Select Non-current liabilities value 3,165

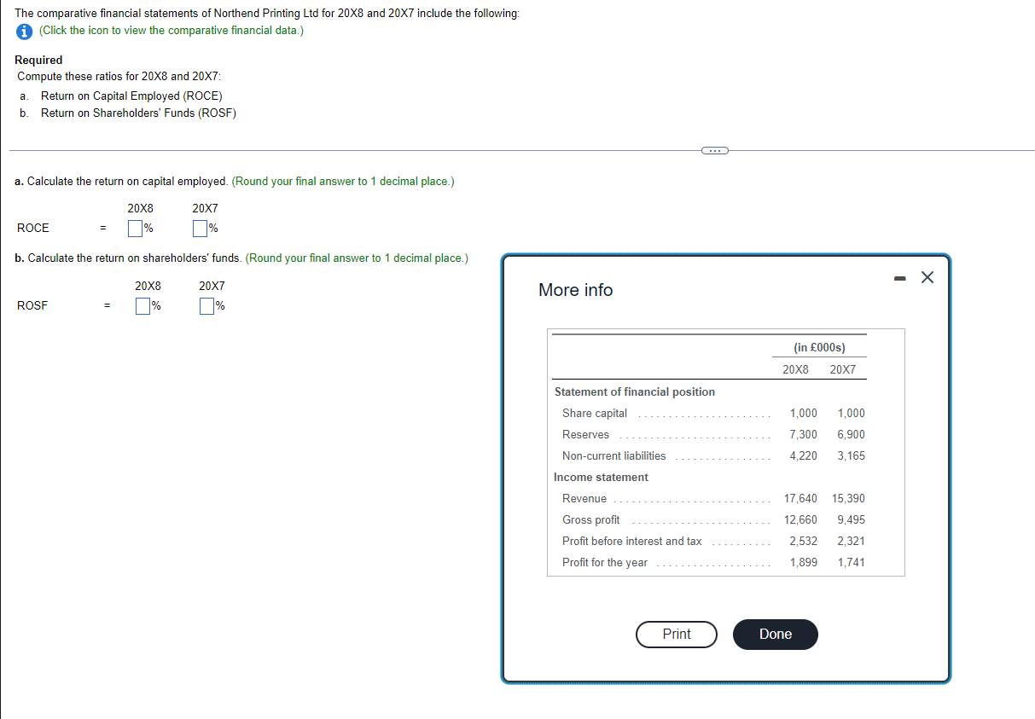click(852, 456)
